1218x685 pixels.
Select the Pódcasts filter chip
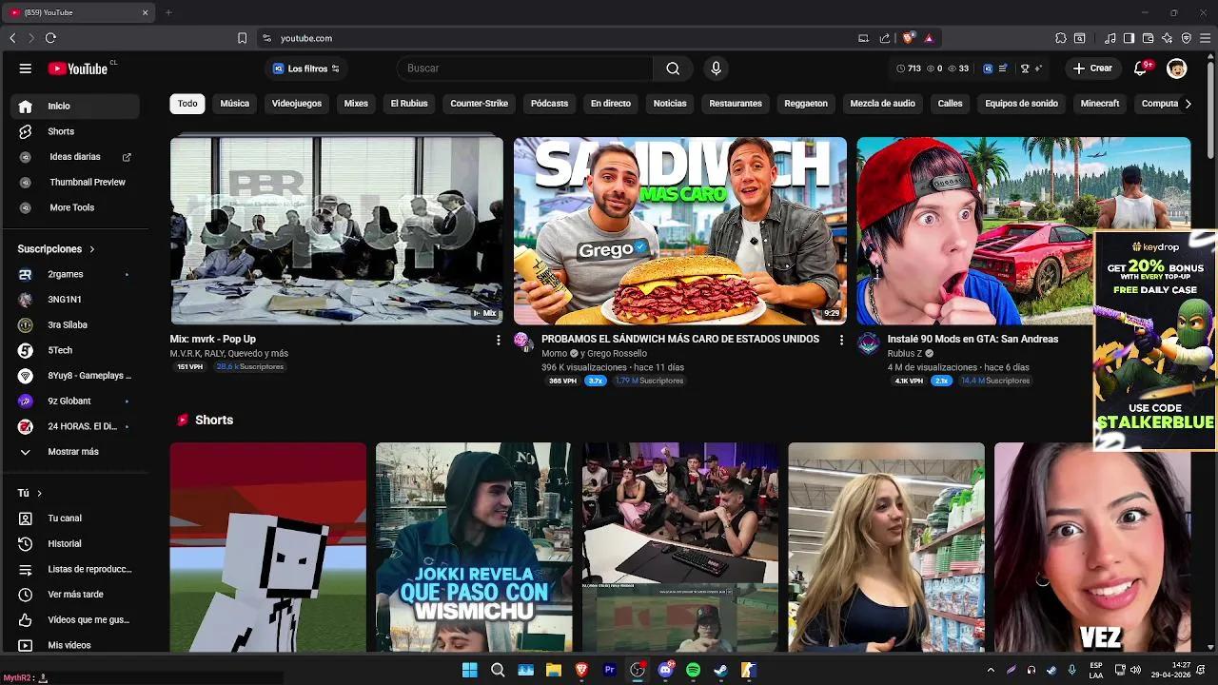tap(549, 104)
